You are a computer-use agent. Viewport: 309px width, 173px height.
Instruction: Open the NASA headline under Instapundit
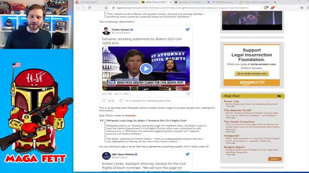253,139
